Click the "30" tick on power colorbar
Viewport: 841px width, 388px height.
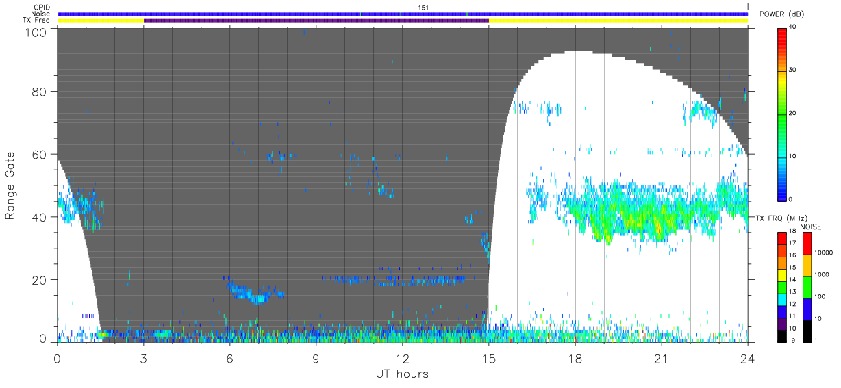click(794, 70)
